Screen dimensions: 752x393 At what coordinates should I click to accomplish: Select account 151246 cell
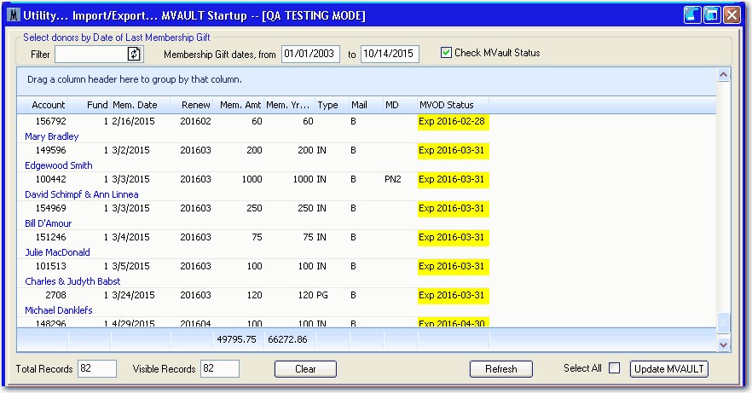click(x=50, y=237)
